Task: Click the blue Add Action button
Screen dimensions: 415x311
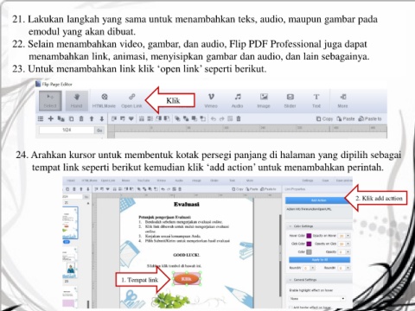Action: [318, 200]
